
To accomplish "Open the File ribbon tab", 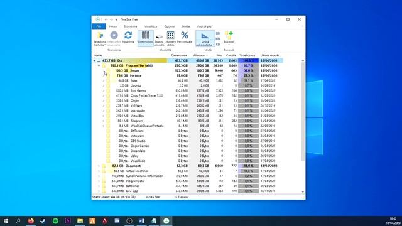I will click(99, 26).
